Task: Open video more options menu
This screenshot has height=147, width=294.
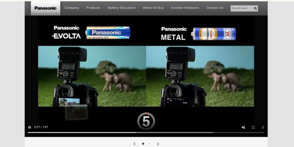Action: (x=263, y=127)
